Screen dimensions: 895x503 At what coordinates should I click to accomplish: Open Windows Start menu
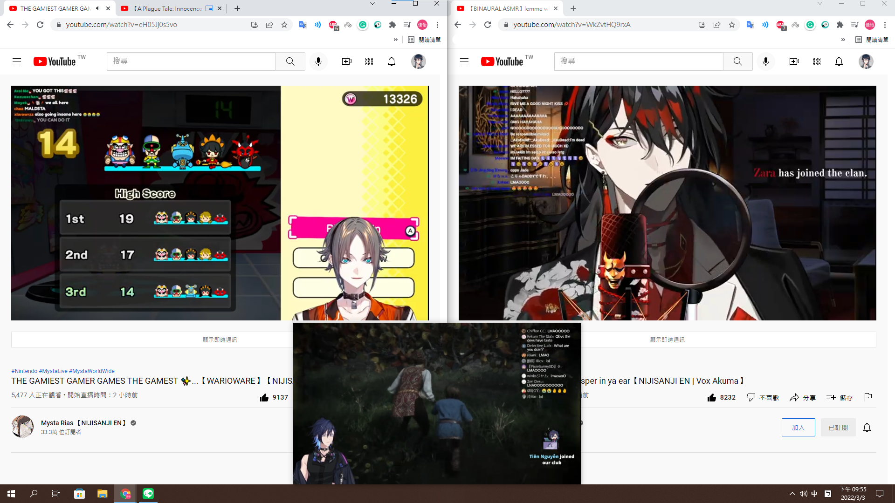pos(11,494)
